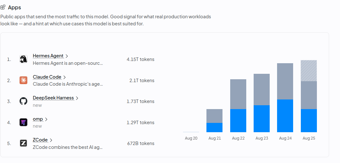Click the 'new' label under omp
The image size is (340, 163).
[37, 126]
